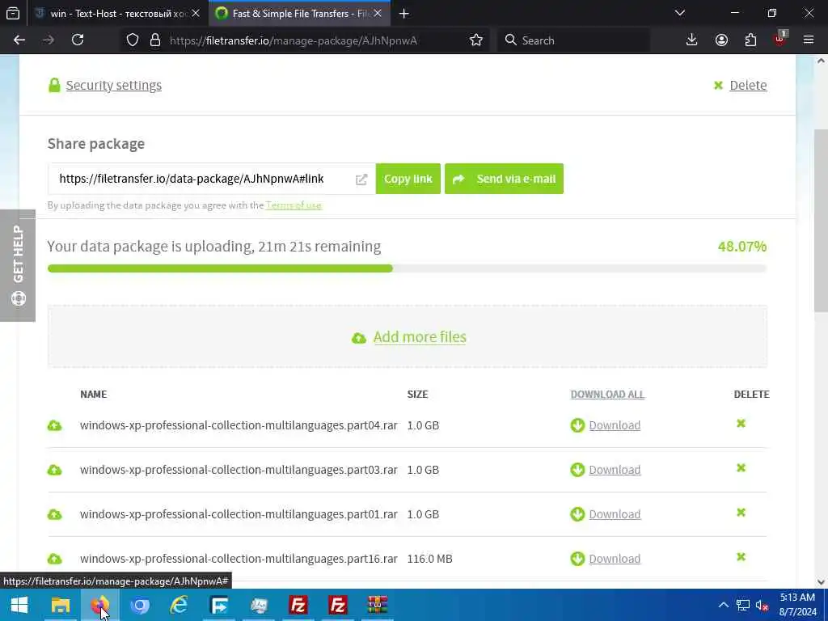Bookmark this page with the star

click(475, 40)
